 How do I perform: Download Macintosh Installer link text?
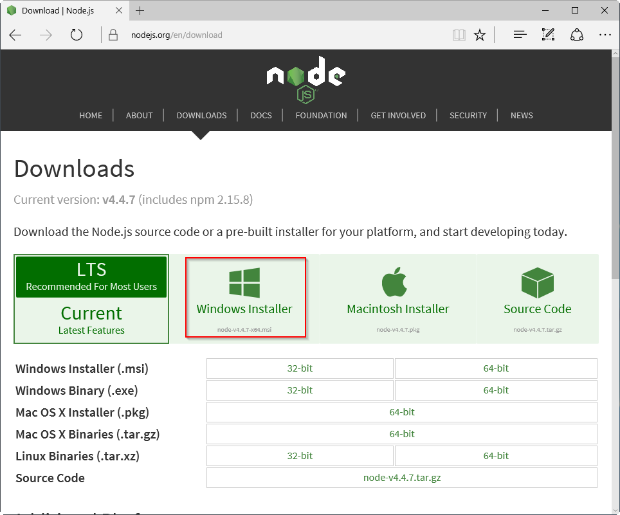click(397, 309)
